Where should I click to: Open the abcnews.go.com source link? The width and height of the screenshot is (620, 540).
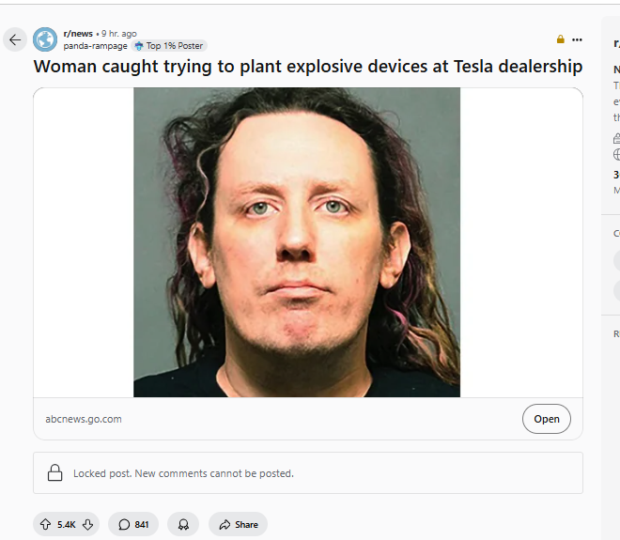click(84, 419)
